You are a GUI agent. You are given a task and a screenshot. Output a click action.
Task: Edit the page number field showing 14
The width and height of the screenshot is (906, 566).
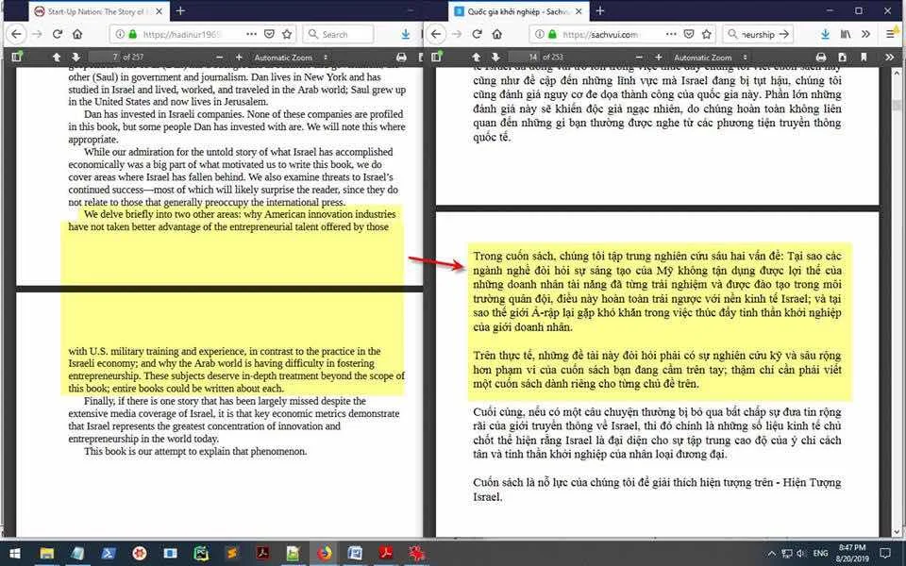point(524,57)
